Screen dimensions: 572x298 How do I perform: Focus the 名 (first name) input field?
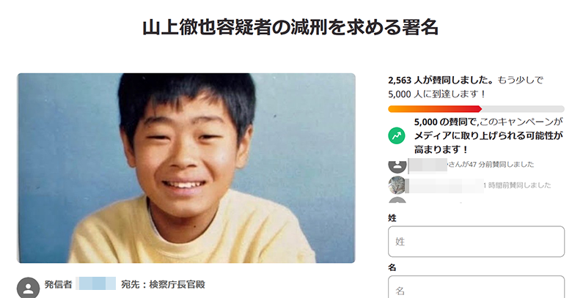click(x=476, y=287)
